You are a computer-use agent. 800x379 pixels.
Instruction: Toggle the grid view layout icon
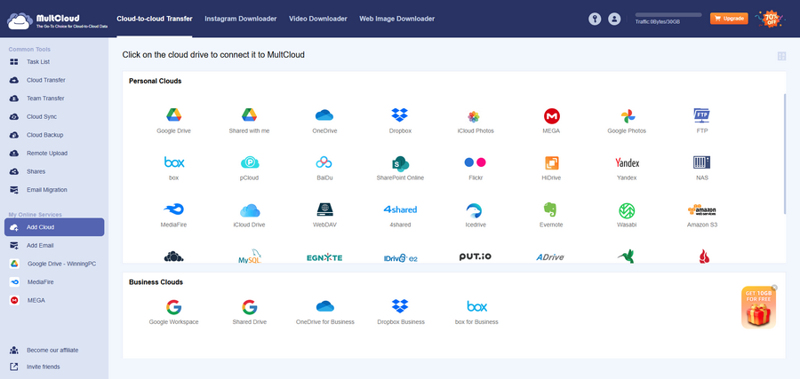(x=781, y=56)
